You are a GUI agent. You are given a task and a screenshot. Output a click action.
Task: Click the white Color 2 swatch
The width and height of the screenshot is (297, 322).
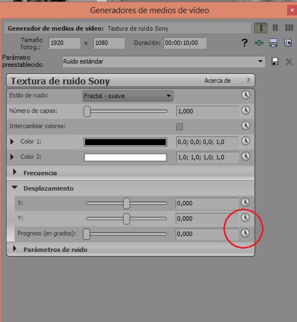(125, 158)
